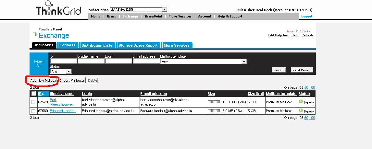Switch to the blue More Services tab
The image size is (372, 149).
(x=177, y=45)
